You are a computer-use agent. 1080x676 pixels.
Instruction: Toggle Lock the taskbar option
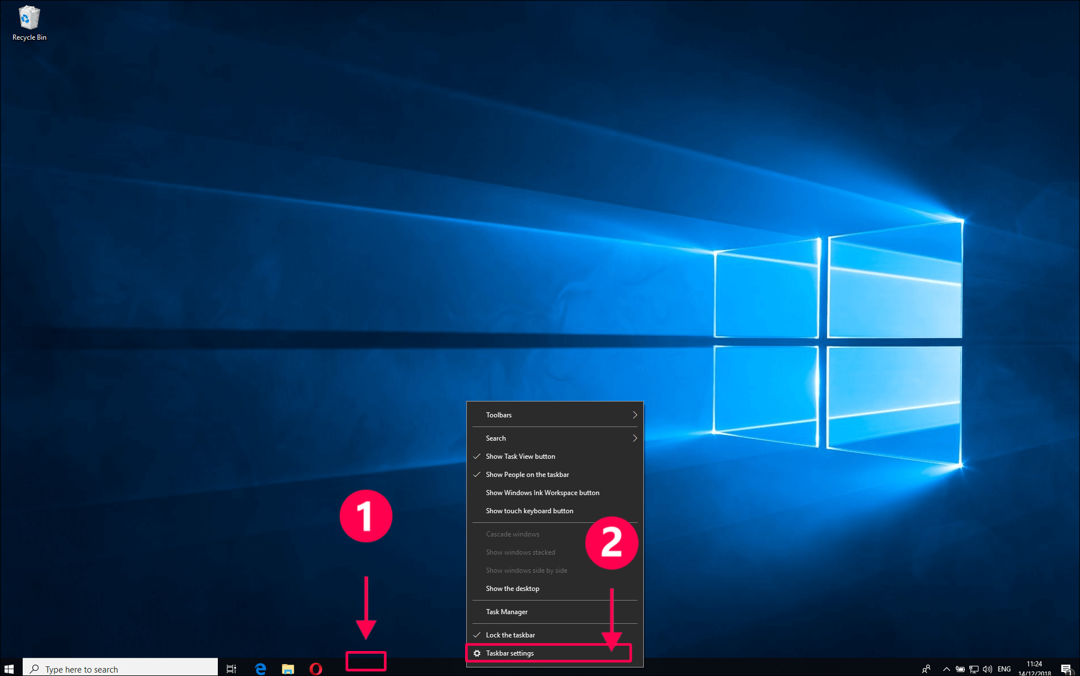tap(555, 635)
